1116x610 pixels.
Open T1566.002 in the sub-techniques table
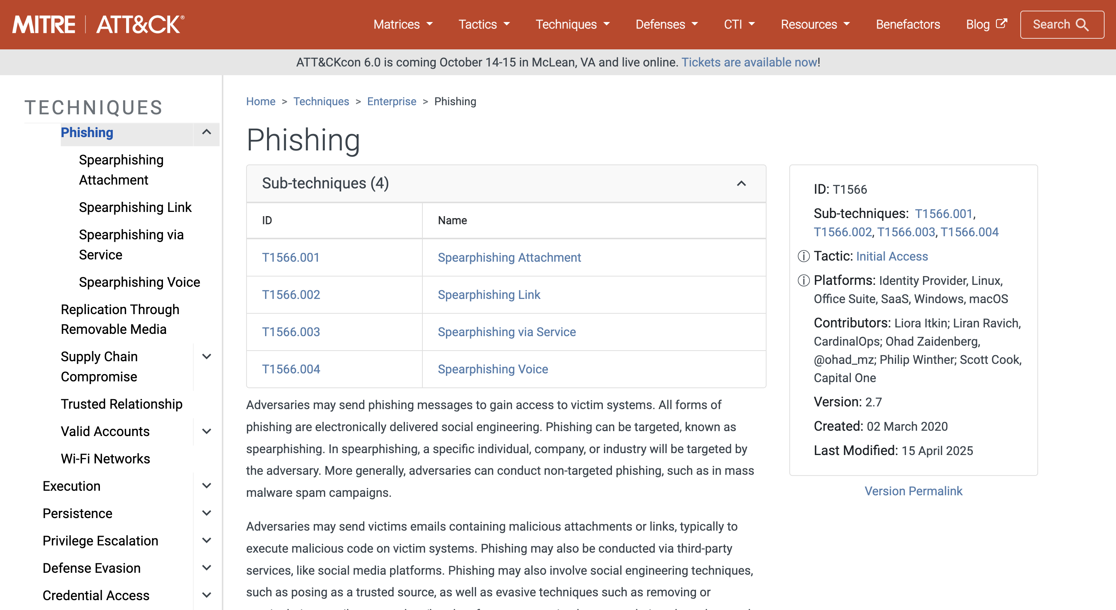click(291, 295)
